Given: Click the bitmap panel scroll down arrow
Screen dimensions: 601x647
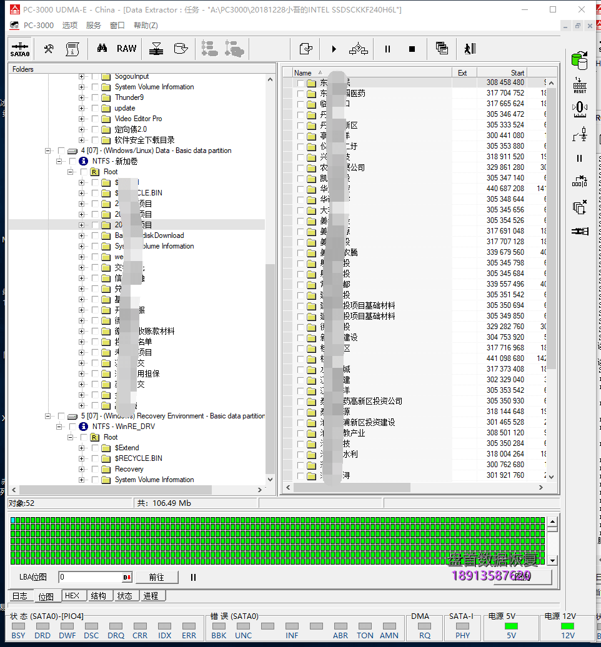Looking at the screenshot, I should pyautogui.click(x=553, y=560).
